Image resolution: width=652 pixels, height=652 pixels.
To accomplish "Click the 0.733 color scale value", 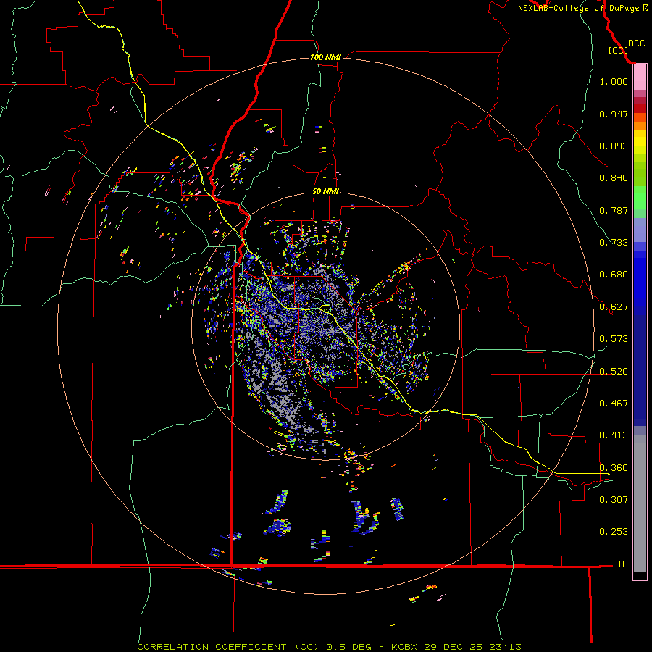I will click(x=614, y=243).
